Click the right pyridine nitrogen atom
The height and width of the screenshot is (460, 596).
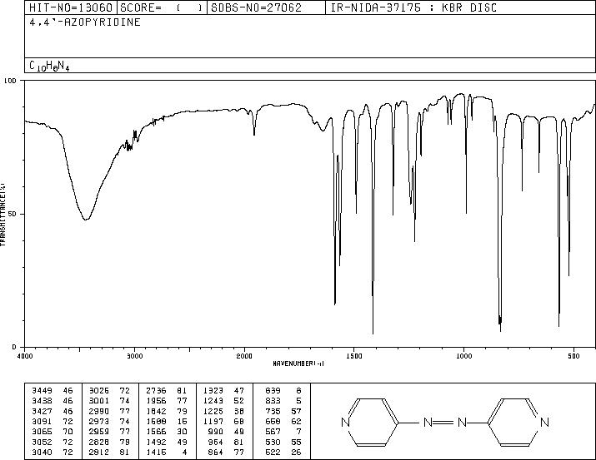pyautogui.click(x=544, y=422)
